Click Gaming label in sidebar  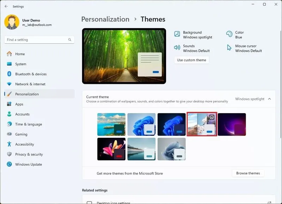pos(21,134)
